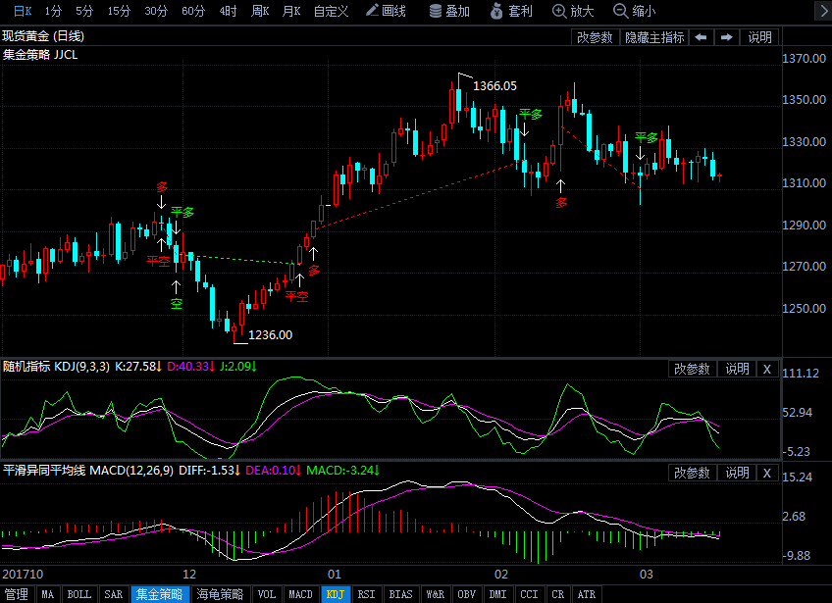
Task: Zoom out with the 缩小 magnifier
Action: tap(634, 11)
